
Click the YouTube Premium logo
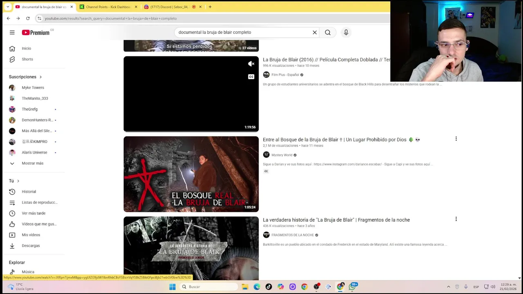coord(36,32)
